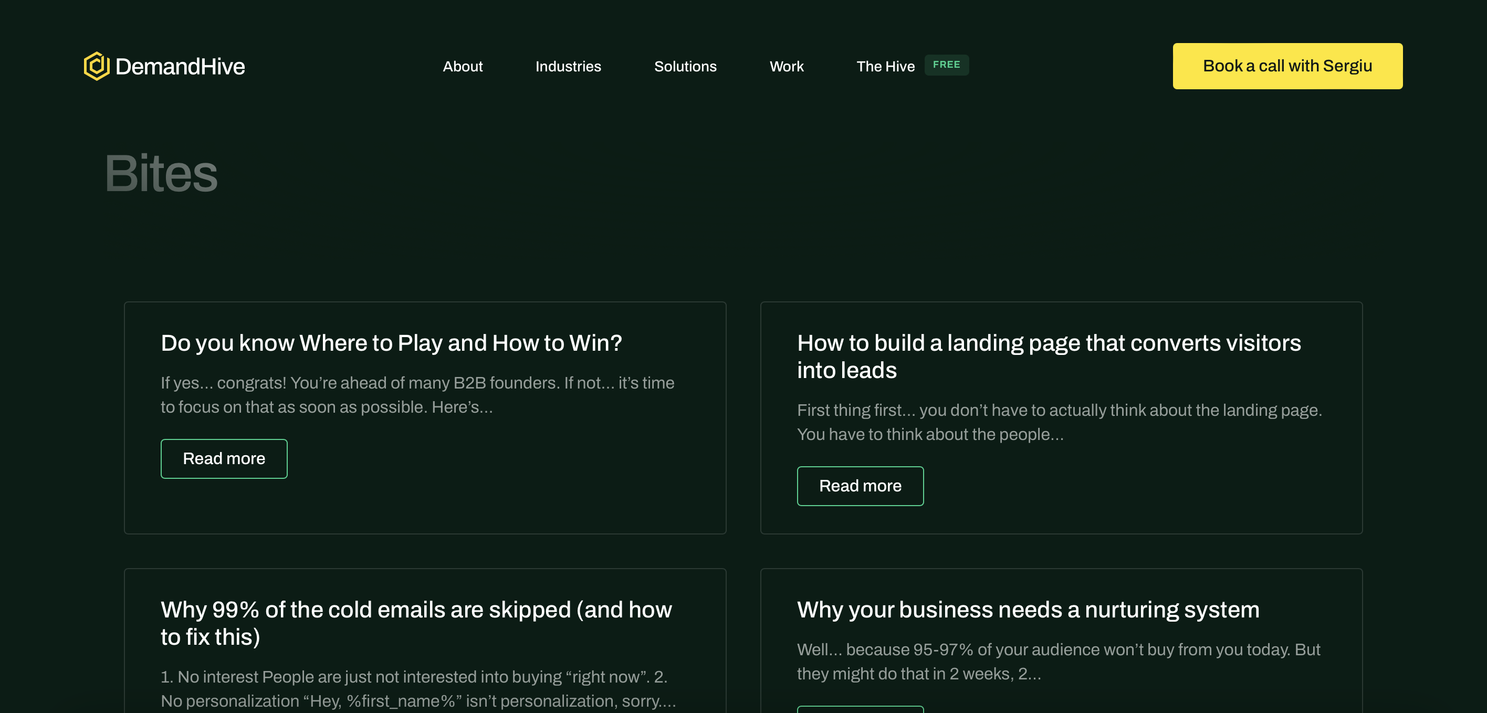Open the About menu item

(463, 66)
